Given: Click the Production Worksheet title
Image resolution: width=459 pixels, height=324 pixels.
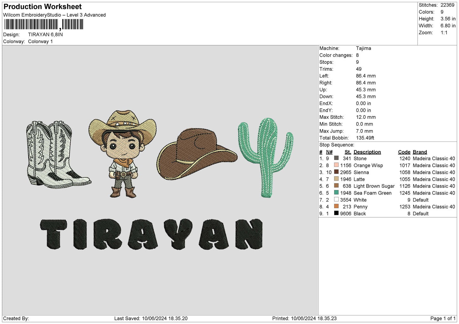Looking at the screenshot, I should coord(43,7).
